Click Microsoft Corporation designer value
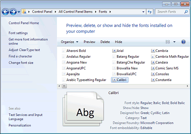The width and height of the screenshot is (191, 134). tap(157, 123)
